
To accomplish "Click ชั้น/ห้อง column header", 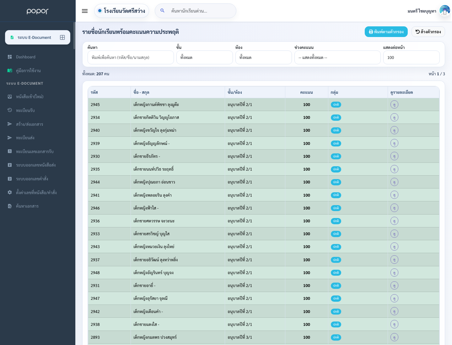I will (255, 92).
